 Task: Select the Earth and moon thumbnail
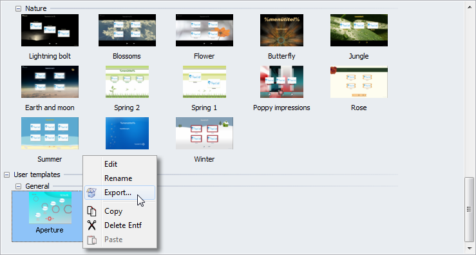pos(50,82)
